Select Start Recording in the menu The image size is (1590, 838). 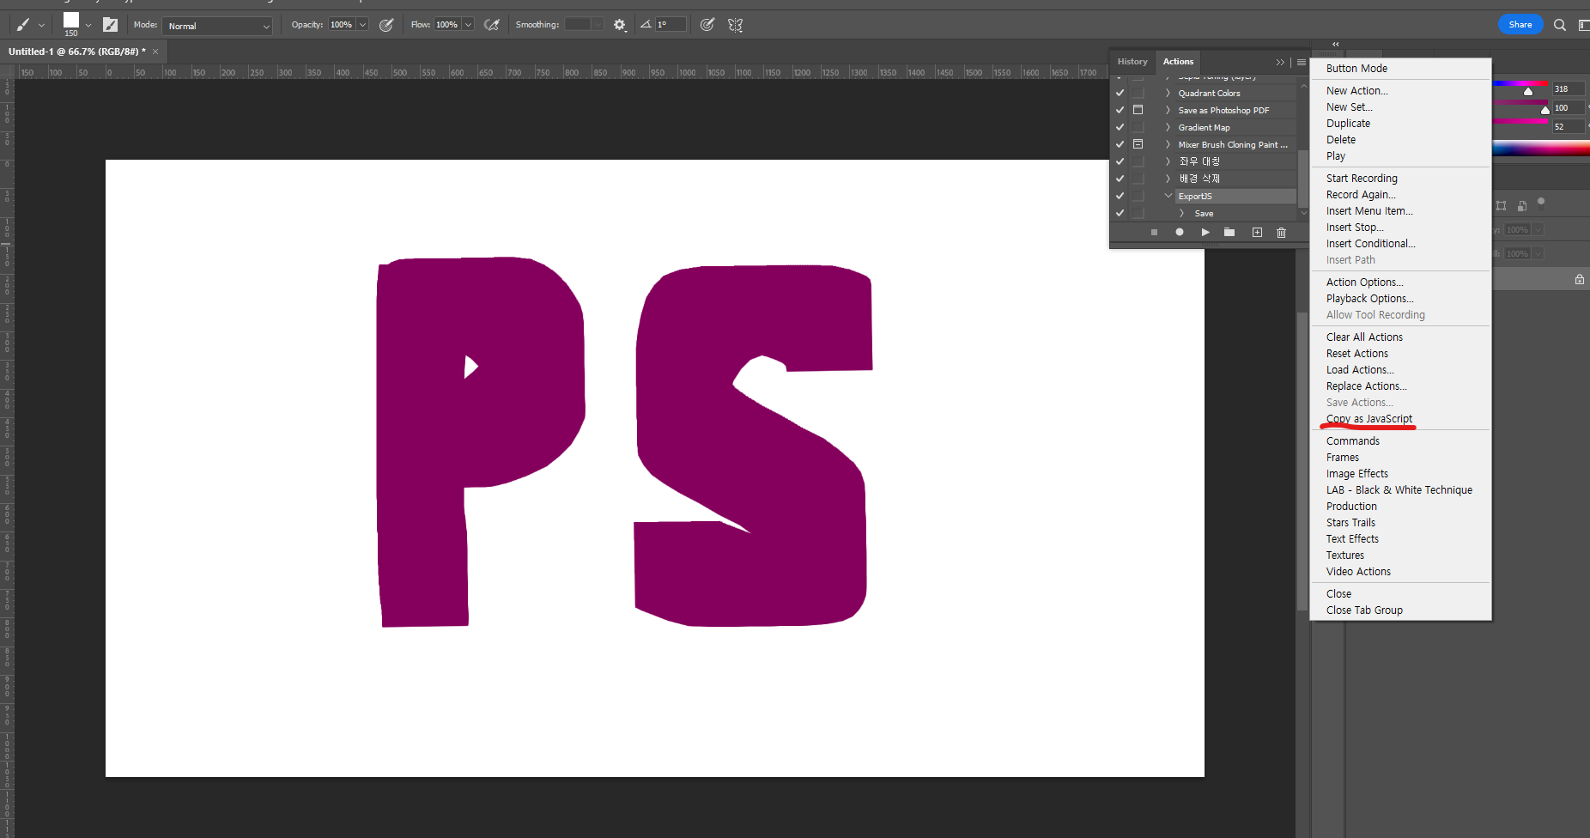pos(1362,179)
